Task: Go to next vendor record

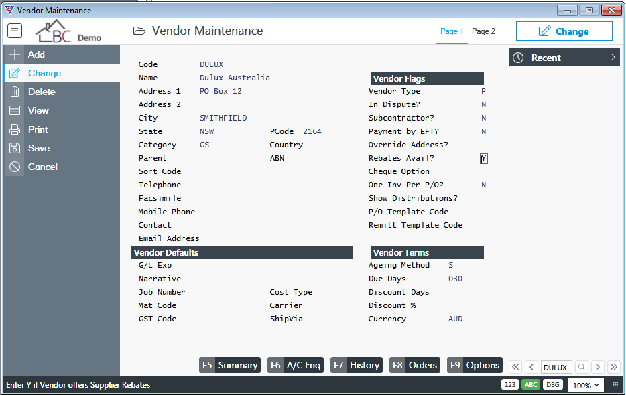Action: tap(598, 367)
